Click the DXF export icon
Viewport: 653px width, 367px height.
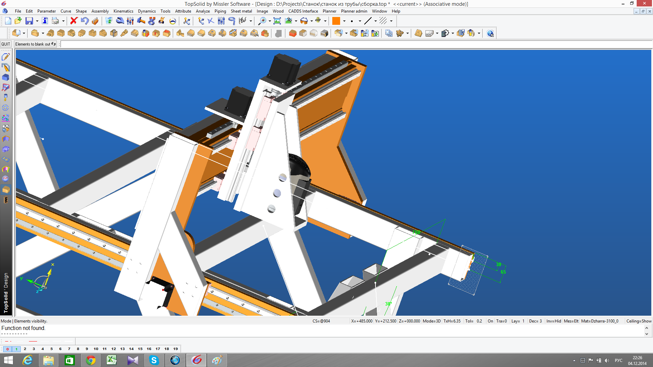pos(429,33)
